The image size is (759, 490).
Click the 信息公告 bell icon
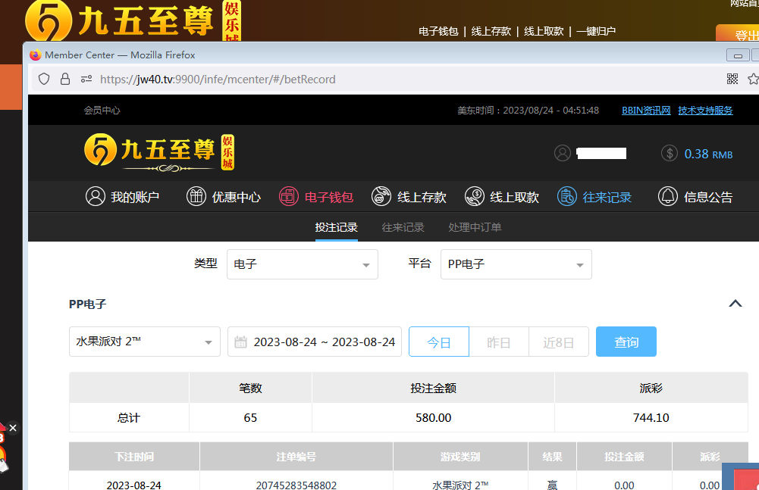point(667,196)
